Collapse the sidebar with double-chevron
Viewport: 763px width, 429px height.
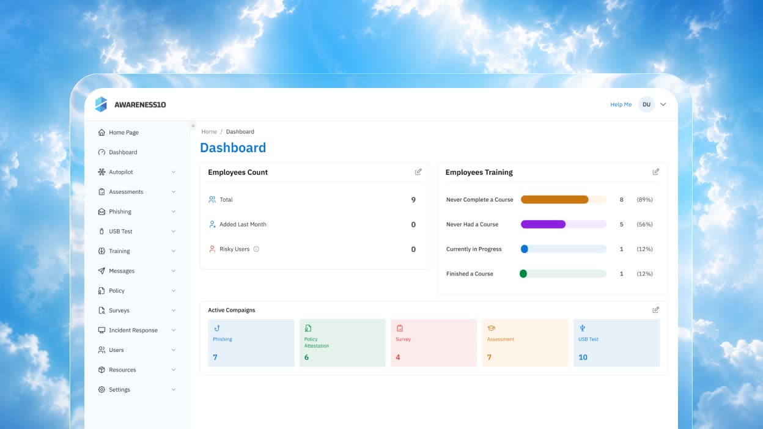coord(193,126)
